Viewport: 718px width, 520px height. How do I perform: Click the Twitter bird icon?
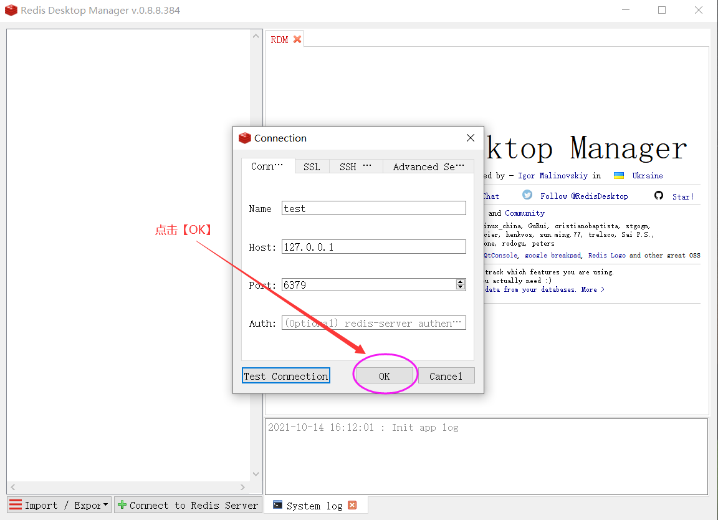coord(527,195)
